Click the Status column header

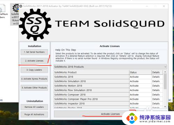(140, 72)
